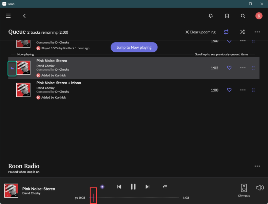Click Clear upcoming
The width and height of the screenshot is (268, 204).
pos(200,32)
